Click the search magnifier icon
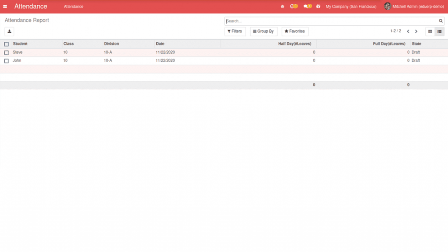The image size is (448, 252). (441, 21)
